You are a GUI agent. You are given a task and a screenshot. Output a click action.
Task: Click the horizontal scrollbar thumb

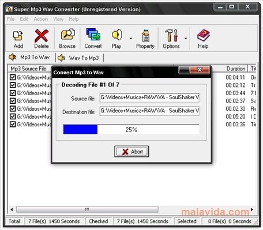(87, 209)
